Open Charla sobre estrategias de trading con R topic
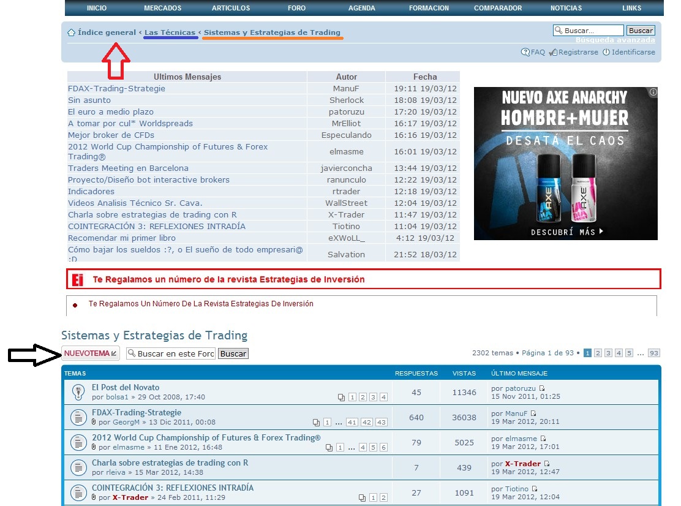 coord(170,463)
